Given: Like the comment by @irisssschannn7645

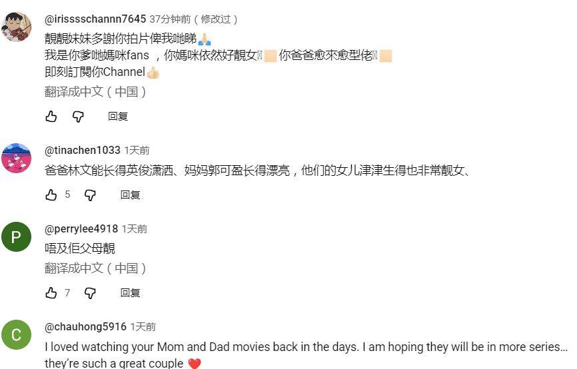Looking at the screenshot, I should click(51, 117).
